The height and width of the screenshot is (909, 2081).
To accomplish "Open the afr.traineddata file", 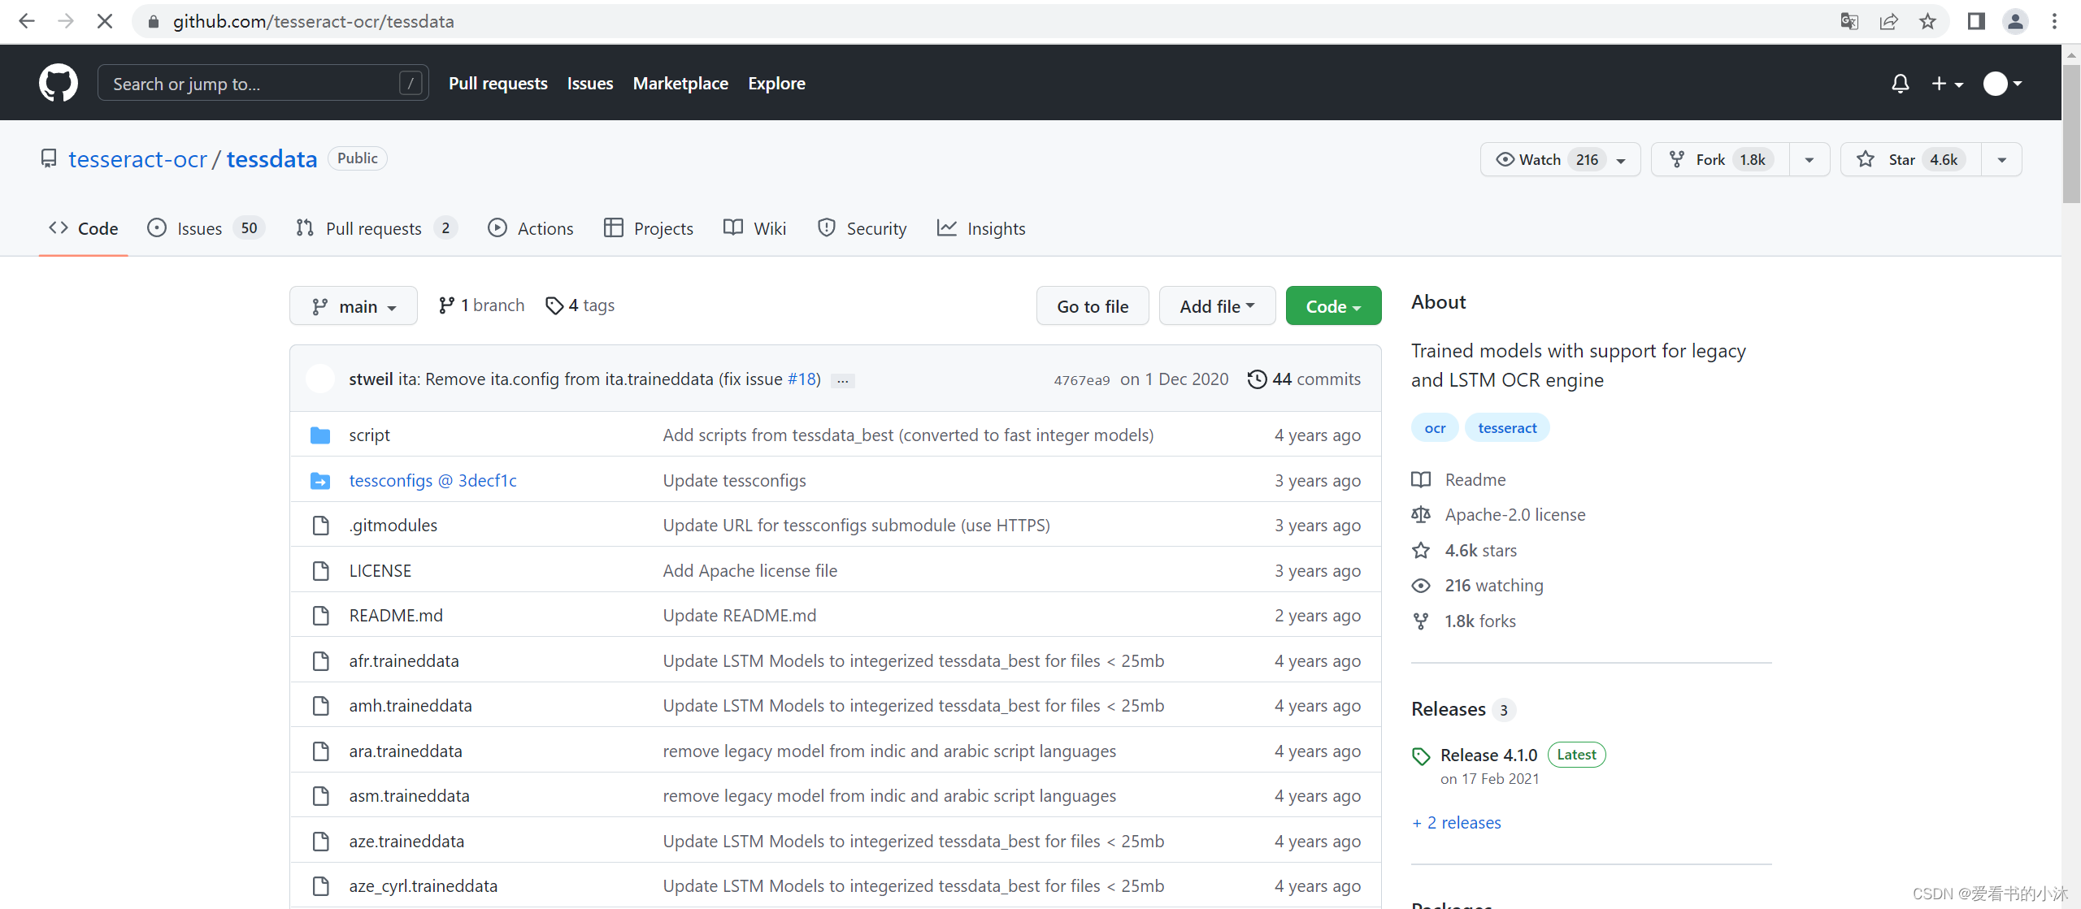I will (404, 661).
